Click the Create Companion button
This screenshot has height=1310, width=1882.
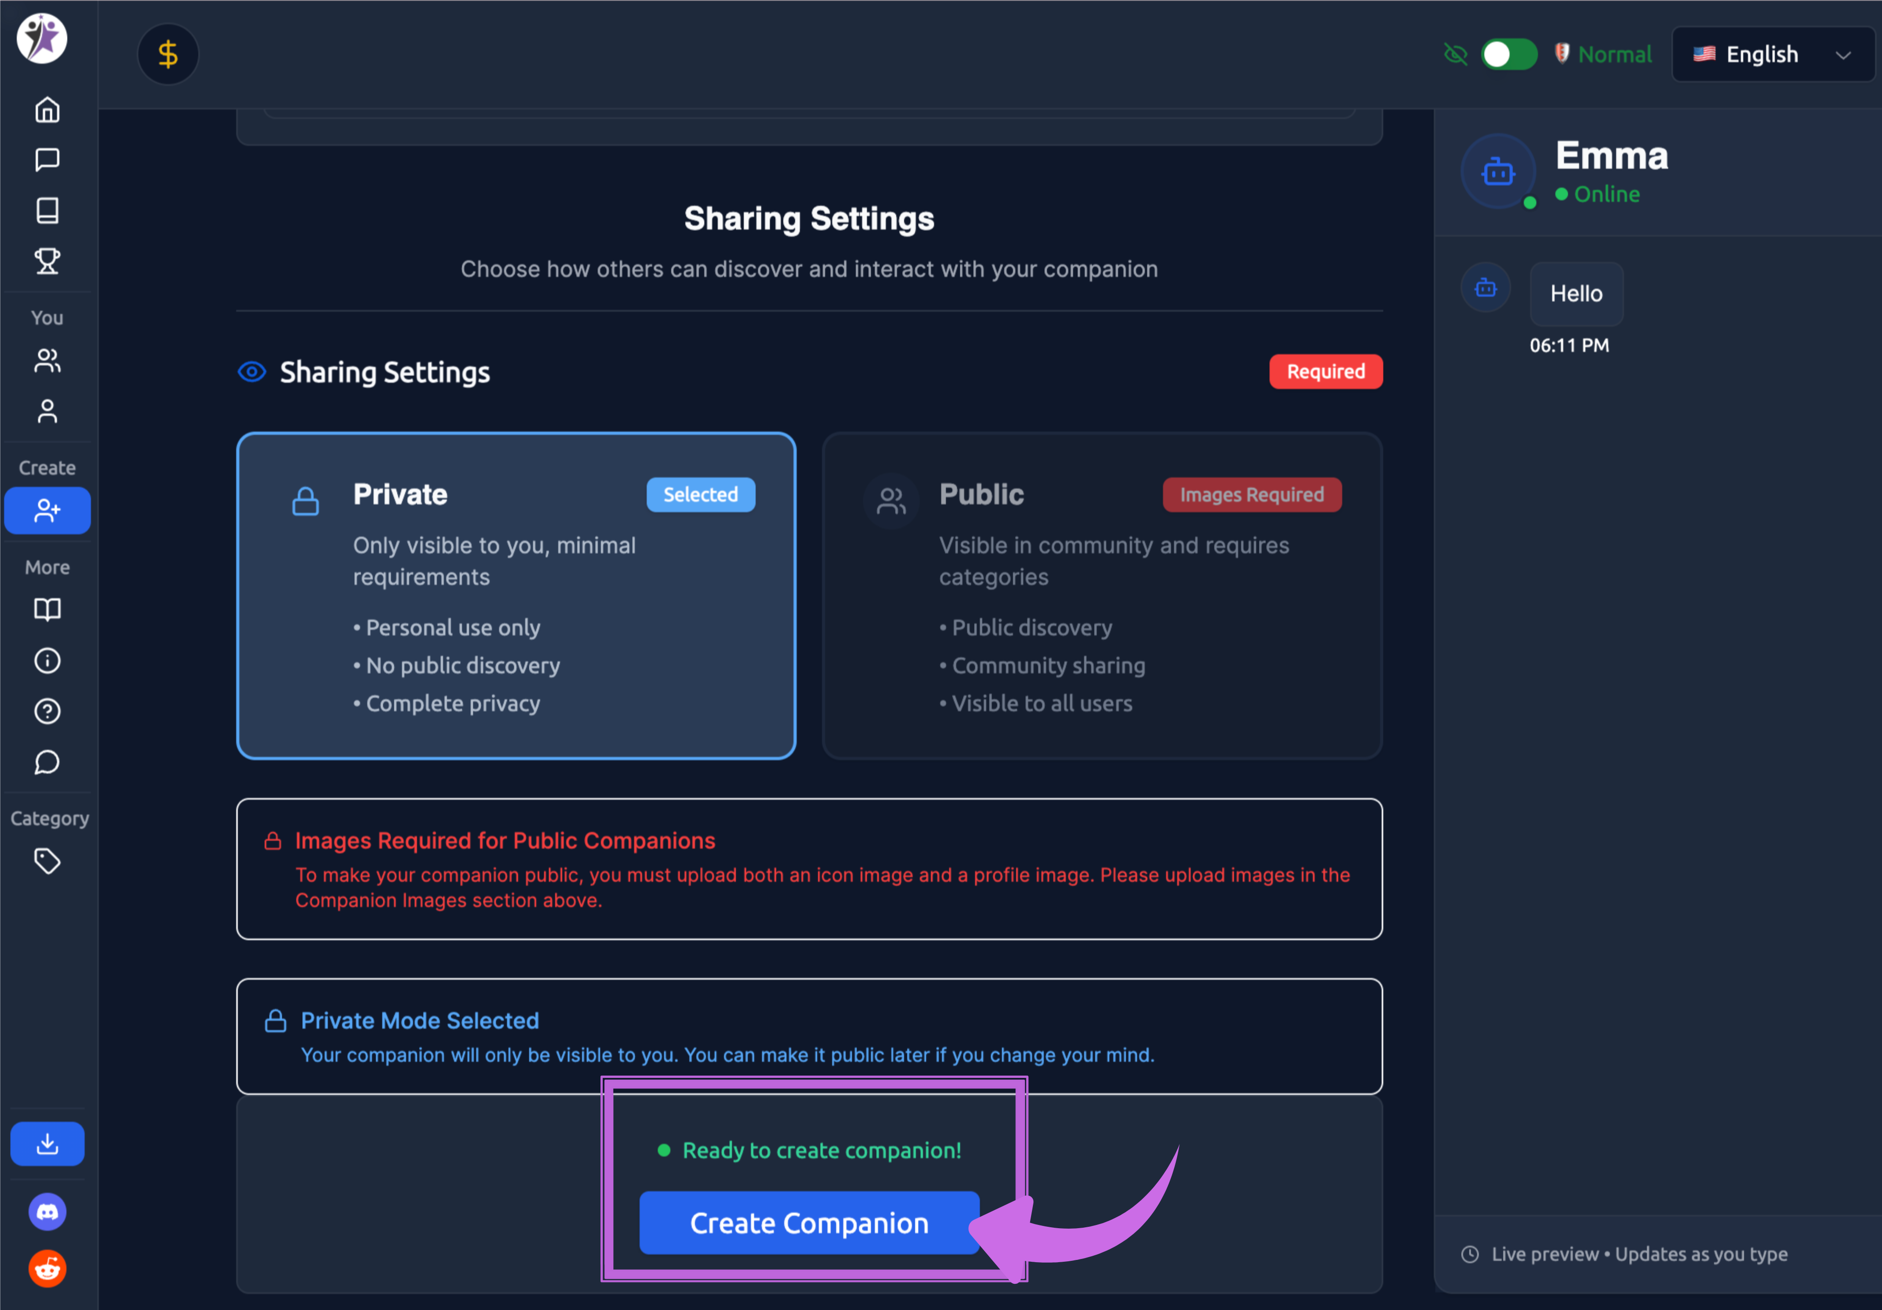coord(809,1223)
